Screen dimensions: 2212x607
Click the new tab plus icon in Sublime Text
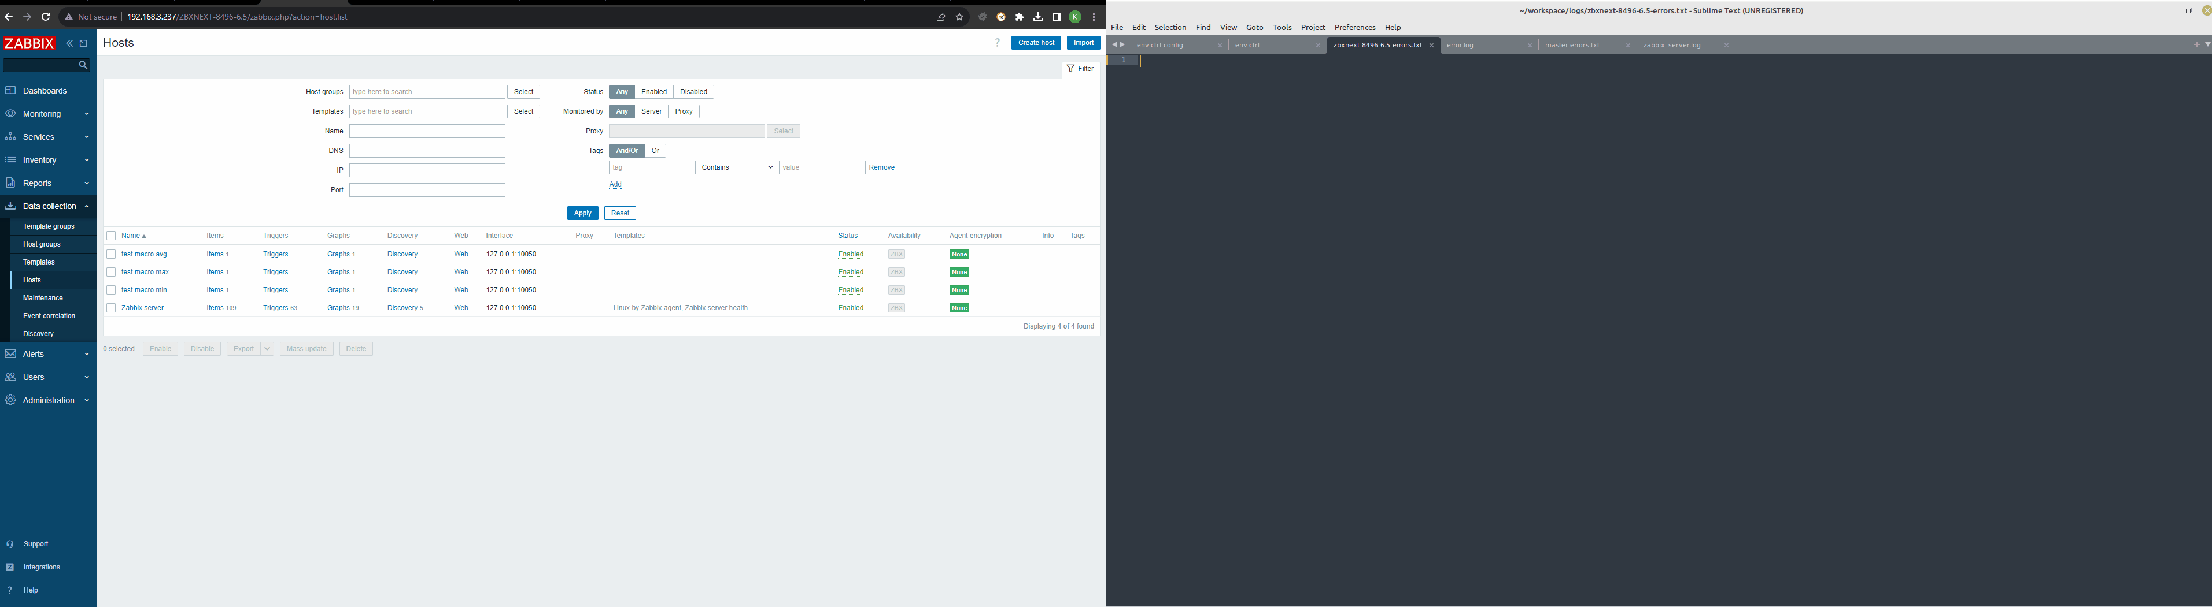[2196, 44]
